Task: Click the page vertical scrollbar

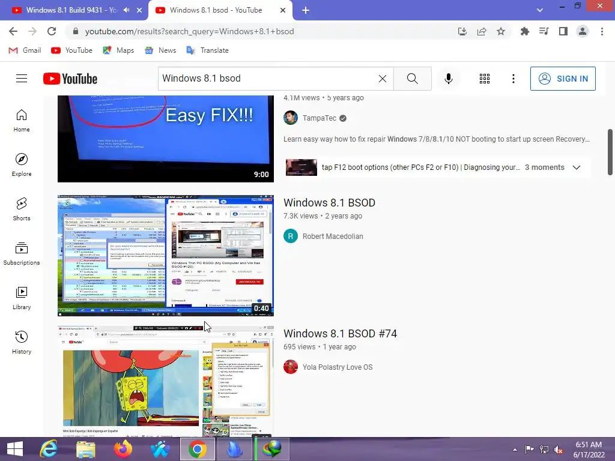Action: click(x=610, y=152)
